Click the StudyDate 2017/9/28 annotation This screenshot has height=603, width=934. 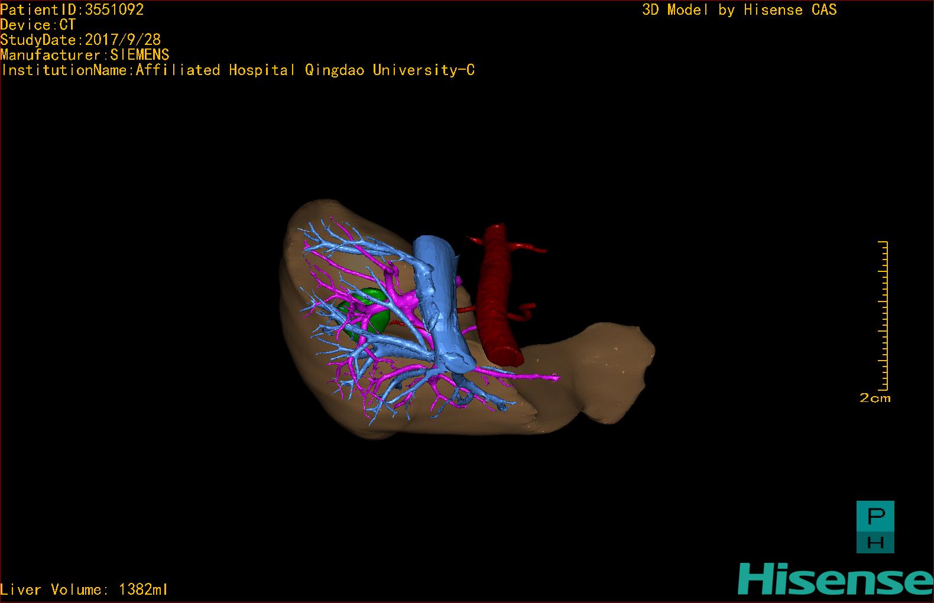point(80,40)
